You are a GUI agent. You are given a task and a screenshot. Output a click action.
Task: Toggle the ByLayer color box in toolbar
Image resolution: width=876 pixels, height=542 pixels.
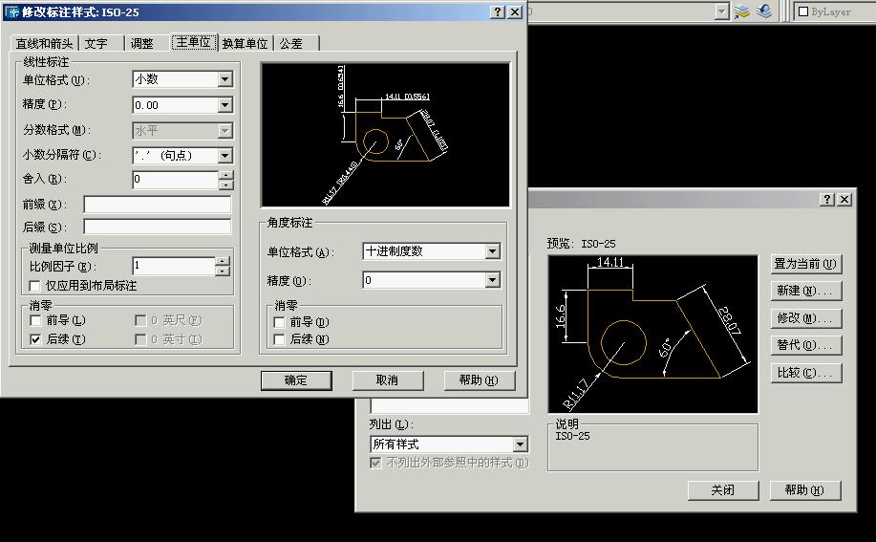click(x=803, y=11)
